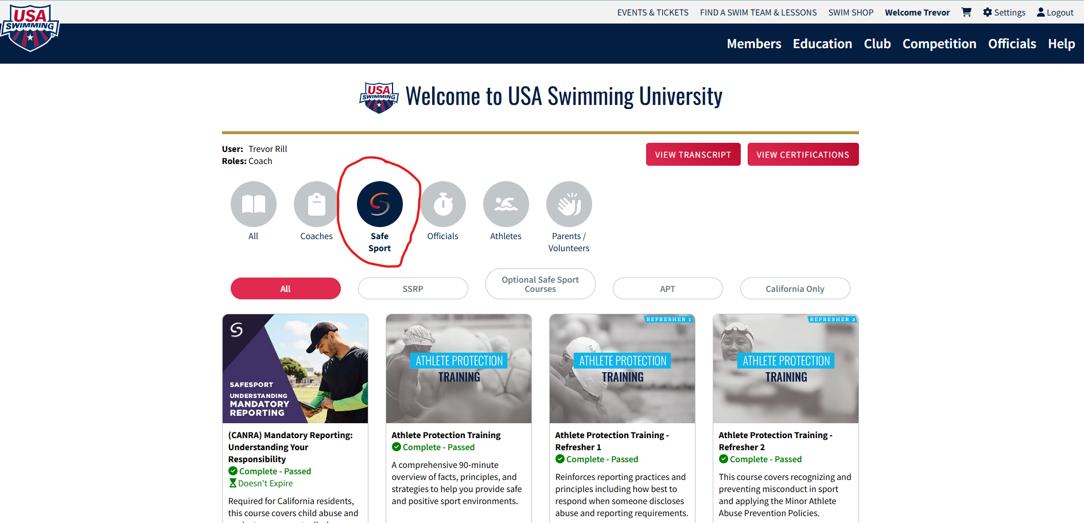Click the USA Swimming logo in header
Screen dimensions: 1084x523
click(30, 28)
